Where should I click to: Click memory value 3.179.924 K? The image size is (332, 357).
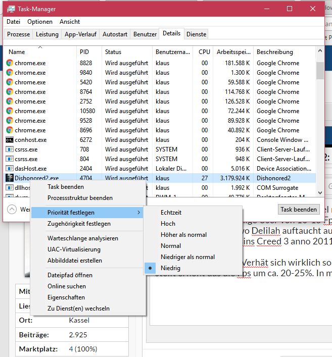235,178
